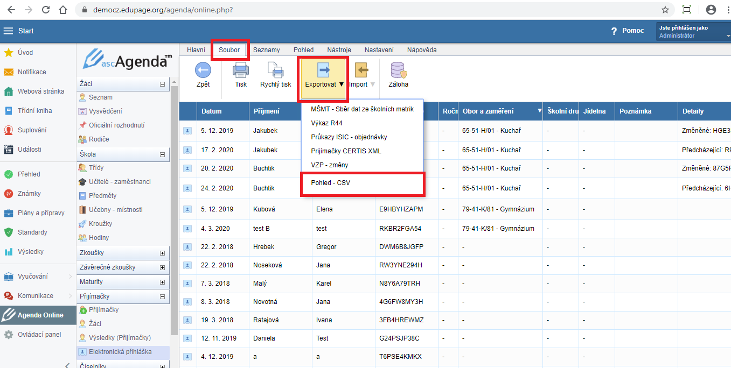Expand the Zkoušky section
This screenshot has height=368, width=731.
[162, 253]
